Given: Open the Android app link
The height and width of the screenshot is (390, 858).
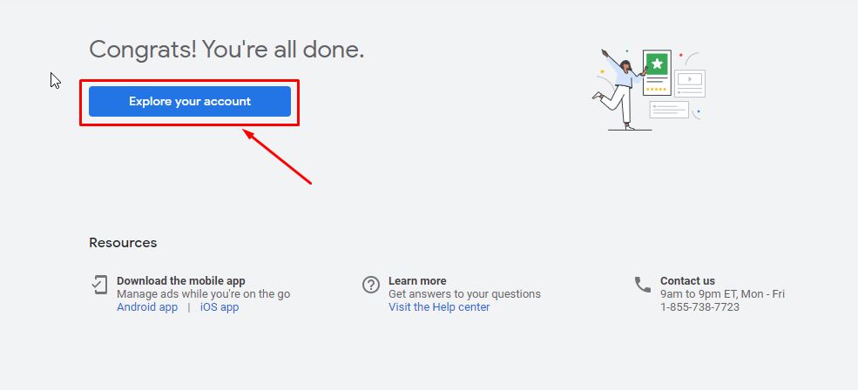Looking at the screenshot, I should point(147,307).
